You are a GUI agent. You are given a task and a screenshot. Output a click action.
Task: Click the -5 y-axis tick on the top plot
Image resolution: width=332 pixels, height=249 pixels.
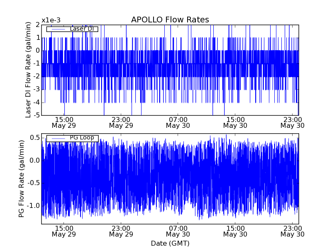[36, 115]
